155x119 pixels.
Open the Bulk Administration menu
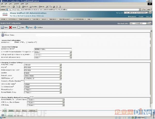pos(80,19)
